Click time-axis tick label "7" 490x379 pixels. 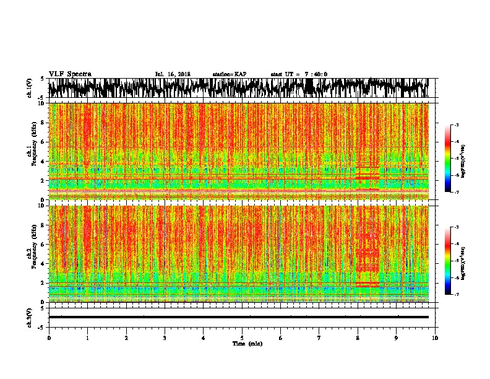(x=319, y=338)
